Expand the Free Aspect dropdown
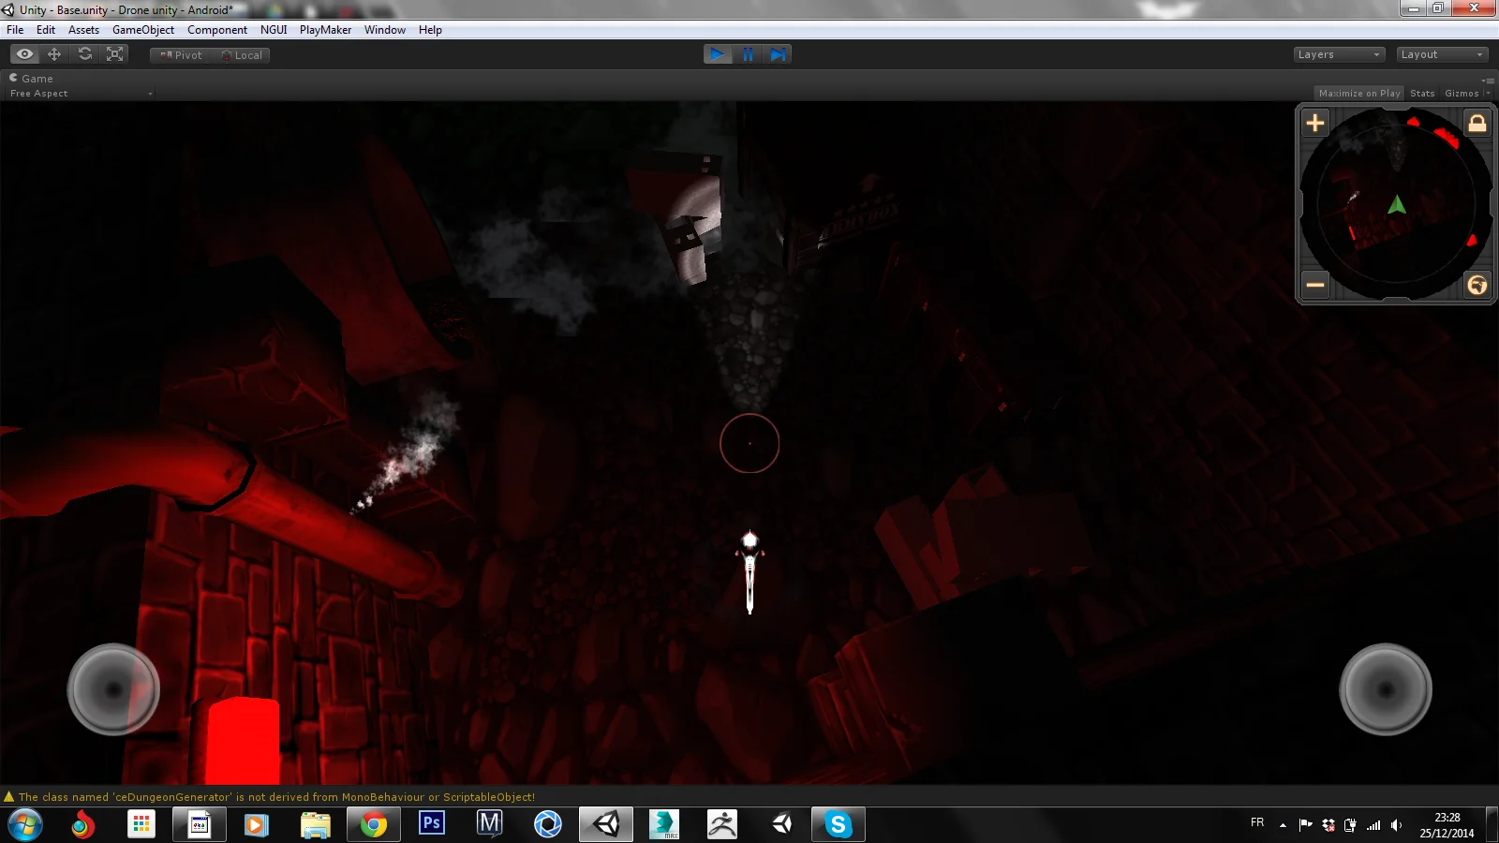The image size is (1499, 843). [80, 94]
